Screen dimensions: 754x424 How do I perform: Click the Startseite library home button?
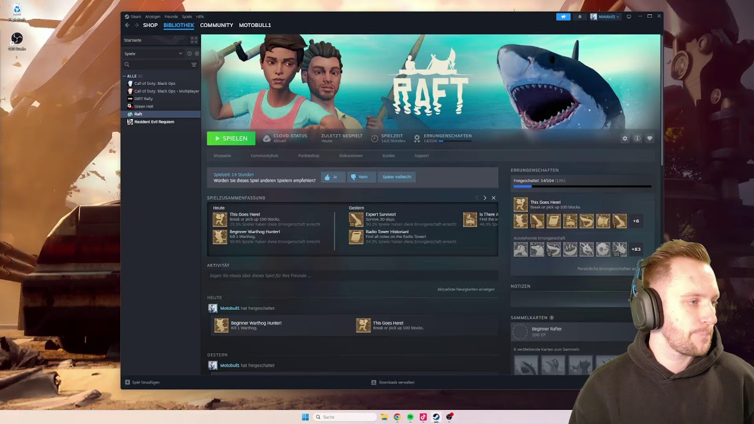(155, 40)
